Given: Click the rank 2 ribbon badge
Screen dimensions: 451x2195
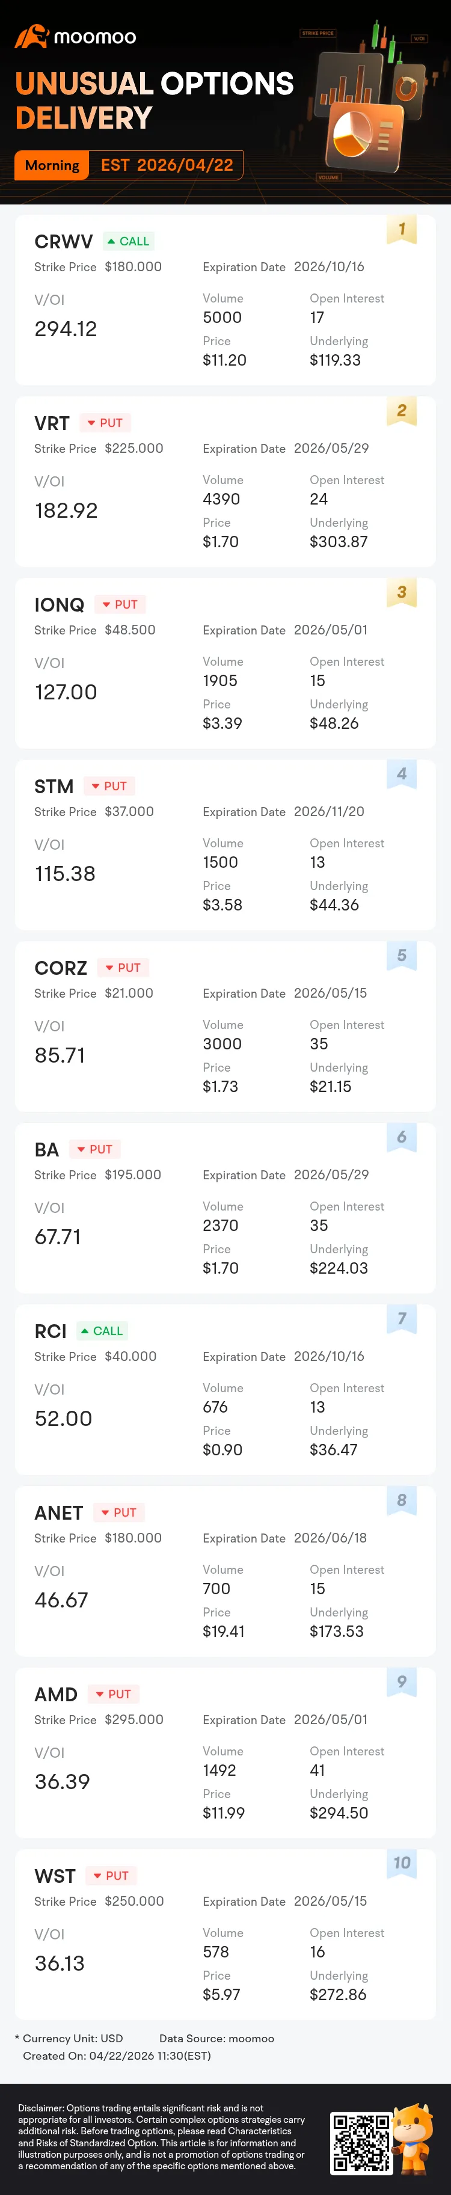Looking at the screenshot, I should coord(402,411).
